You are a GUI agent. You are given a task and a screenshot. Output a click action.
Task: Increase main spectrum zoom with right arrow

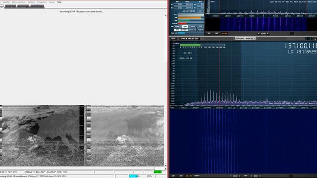click(x=240, y=176)
